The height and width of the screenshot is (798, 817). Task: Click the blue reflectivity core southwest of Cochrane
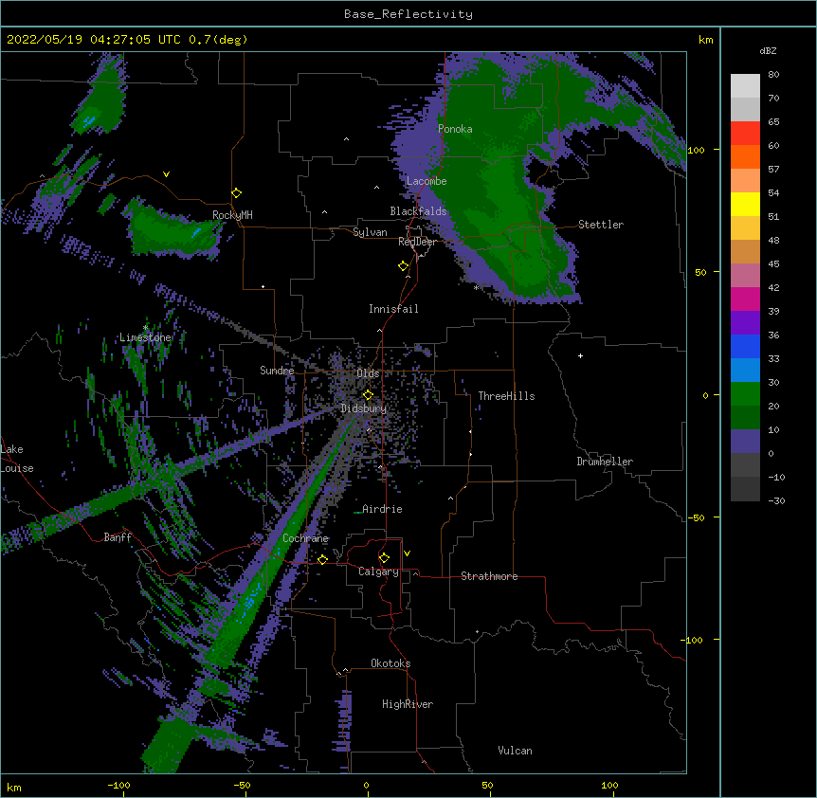tap(250, 599)
